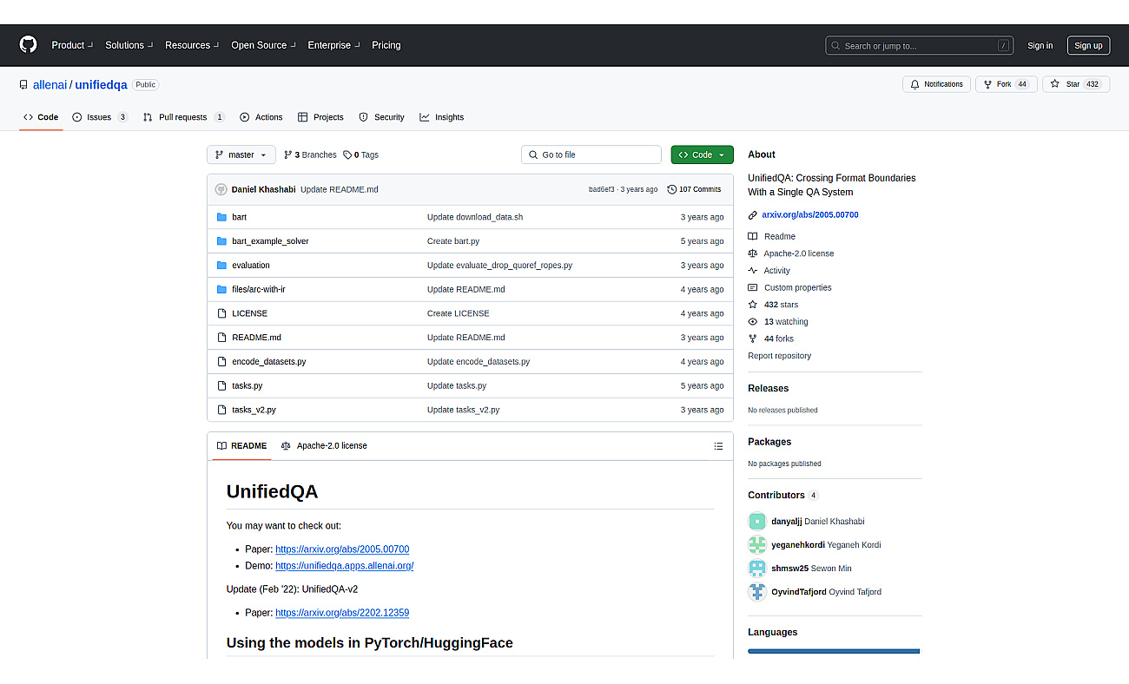
Task: Switch to the Pull requests tab
Action: pos(184,117)
